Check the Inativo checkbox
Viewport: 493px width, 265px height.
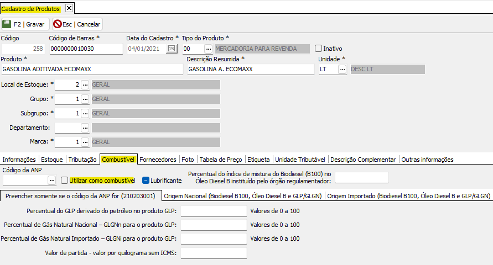(318, 49)
